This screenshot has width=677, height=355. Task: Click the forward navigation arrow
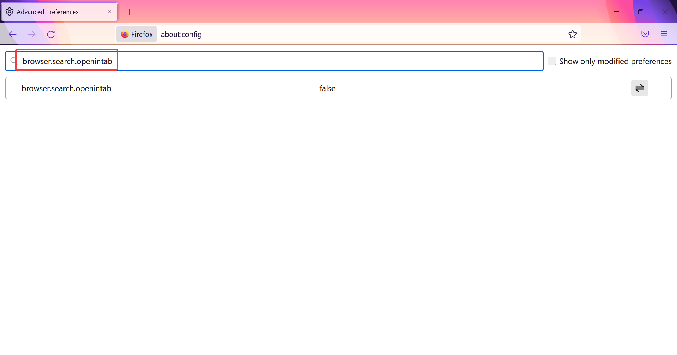32,34
